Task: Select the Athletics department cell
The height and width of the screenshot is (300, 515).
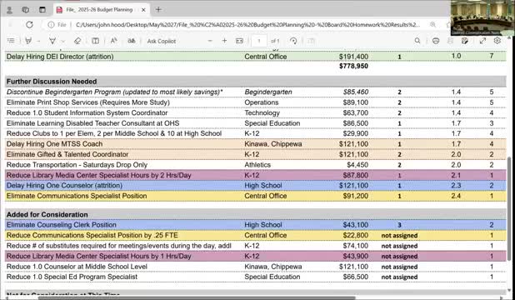Action: tap(257, 165)
